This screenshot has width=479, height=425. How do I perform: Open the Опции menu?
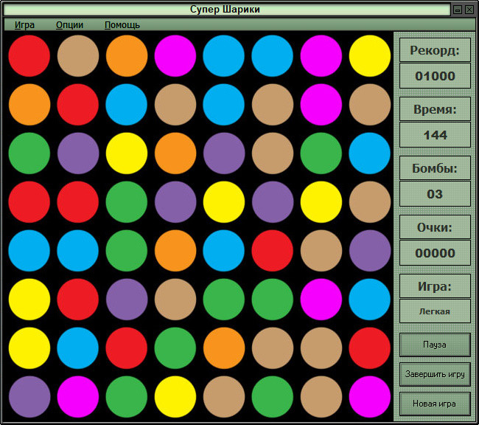pyautogui.click(x=70, y=25)
